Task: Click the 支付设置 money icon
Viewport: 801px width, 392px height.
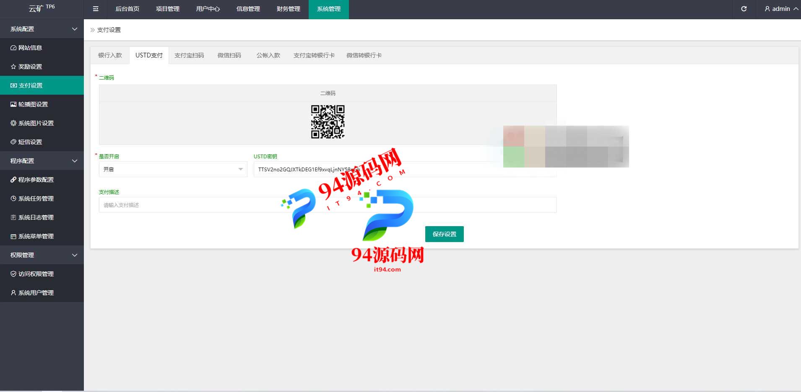Action: (13, 85)
